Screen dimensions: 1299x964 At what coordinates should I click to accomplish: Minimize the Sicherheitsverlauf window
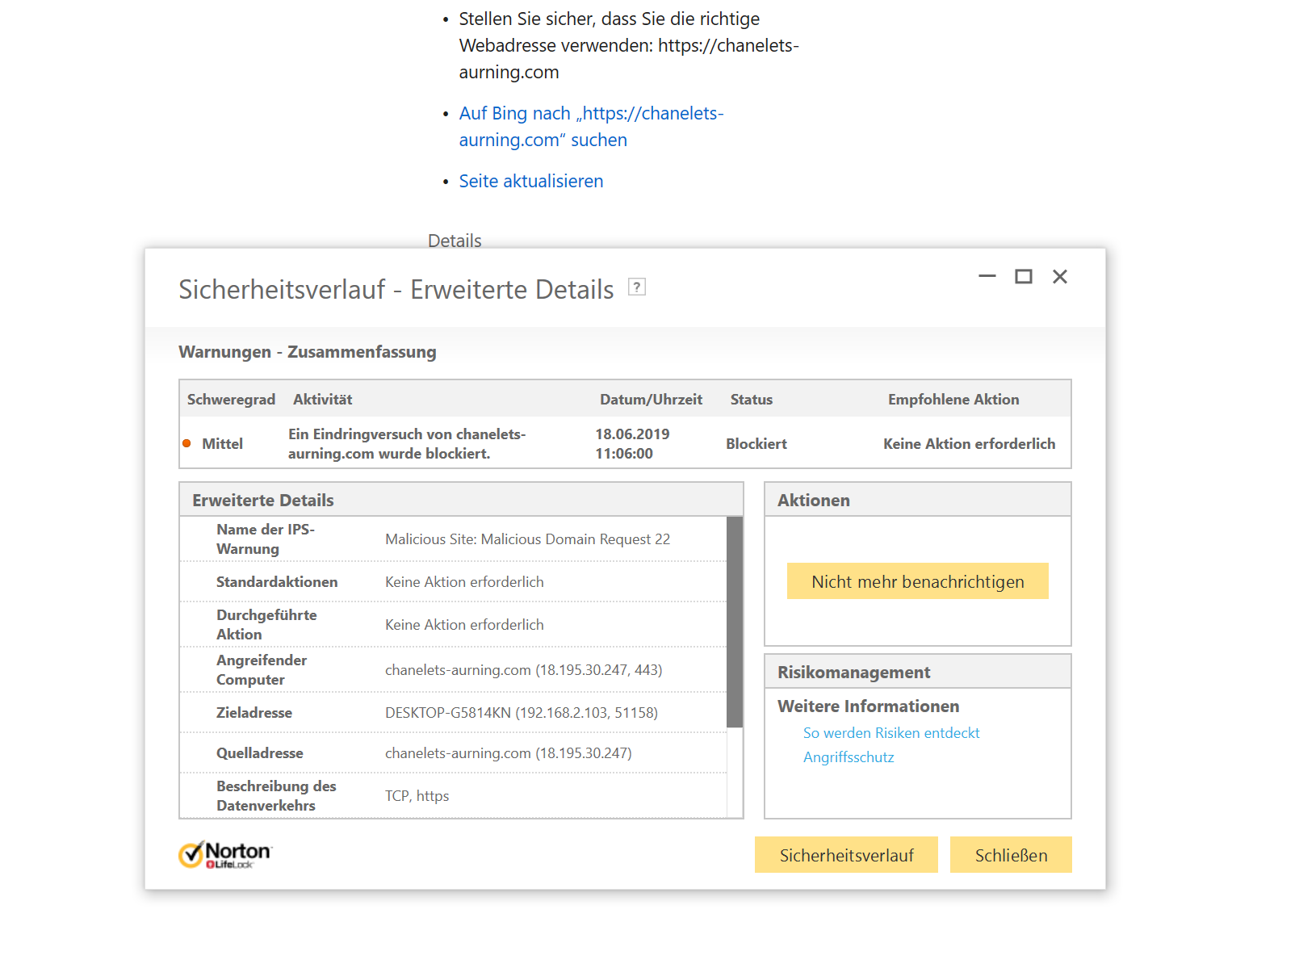click(987, 276)
